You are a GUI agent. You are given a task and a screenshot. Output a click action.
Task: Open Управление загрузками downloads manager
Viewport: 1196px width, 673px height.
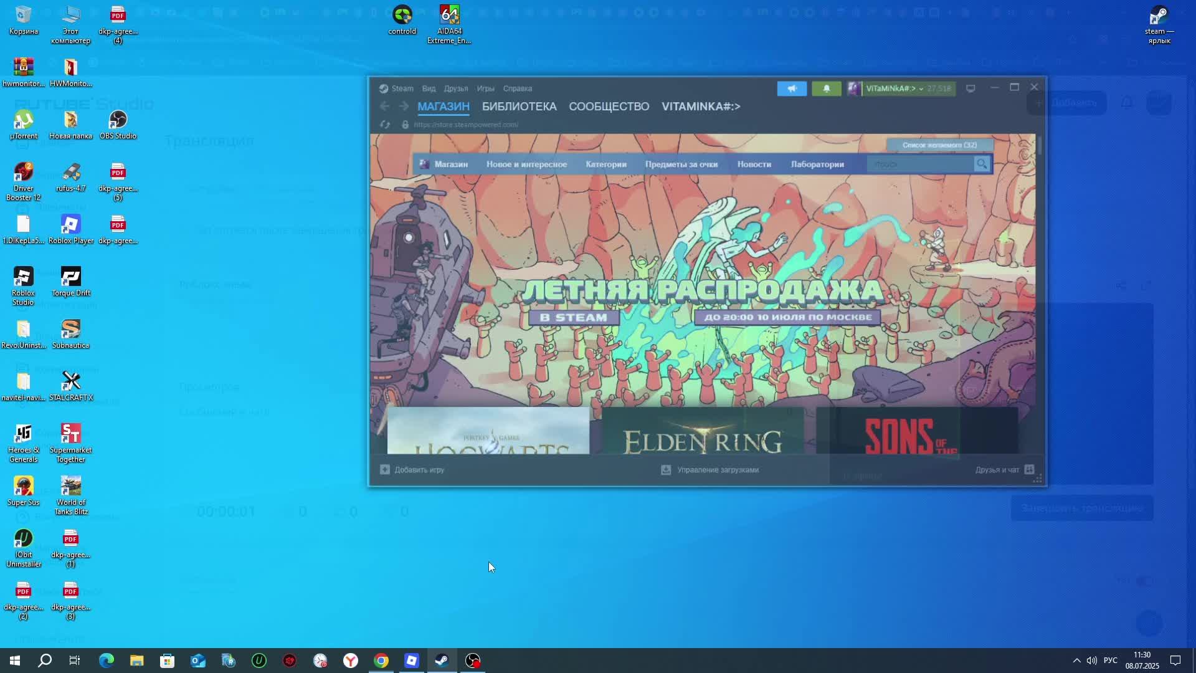click(710, 470)
